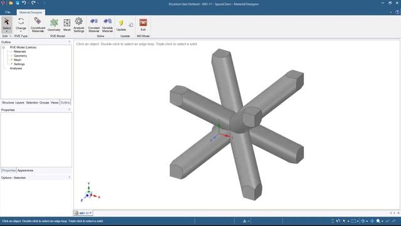
Task: Open the Change dropdown arrow
Action: pos(21,31)
